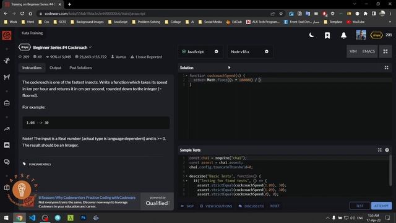Image resolution: width=396 pixels, height=223 pixels.
Task: Go back in browser
Action: point(6,14)
